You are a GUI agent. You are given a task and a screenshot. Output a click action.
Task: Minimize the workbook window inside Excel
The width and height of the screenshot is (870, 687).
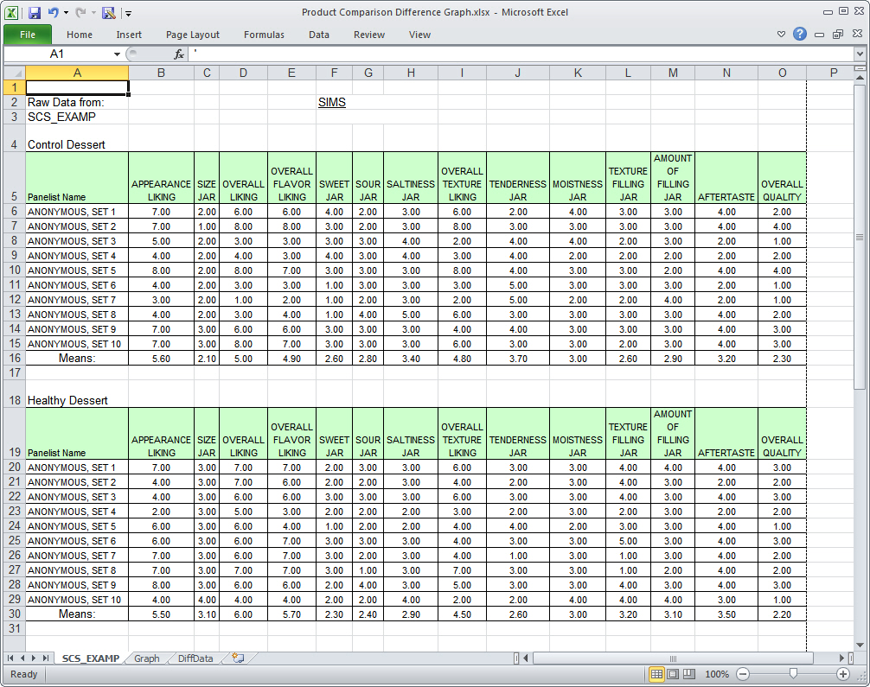pos(819,35)
